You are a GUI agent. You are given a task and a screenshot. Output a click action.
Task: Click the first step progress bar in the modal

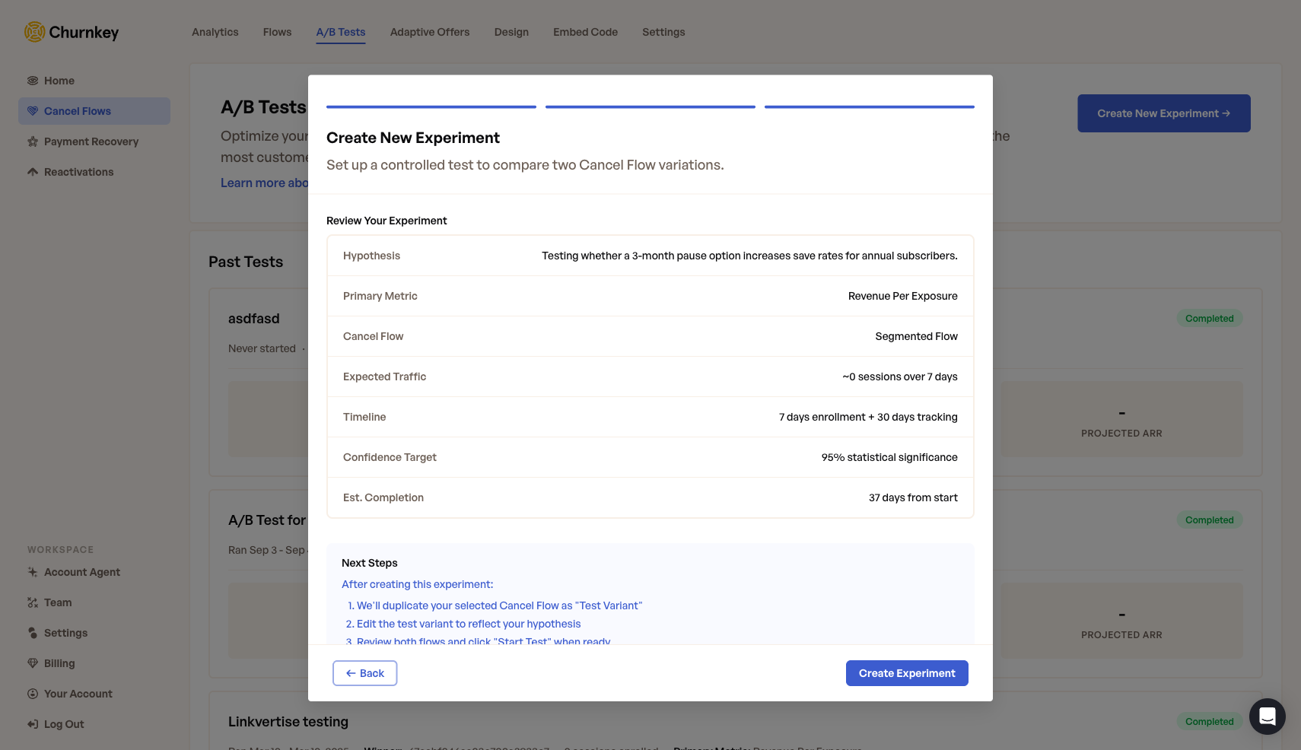(431, 106)
